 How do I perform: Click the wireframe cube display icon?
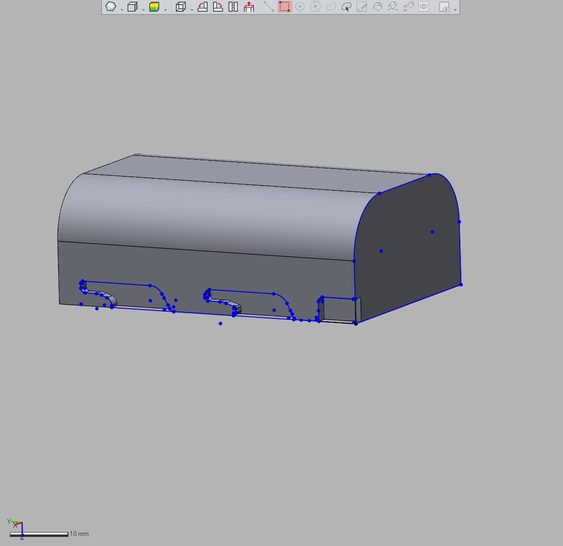[x=181, y=7]
